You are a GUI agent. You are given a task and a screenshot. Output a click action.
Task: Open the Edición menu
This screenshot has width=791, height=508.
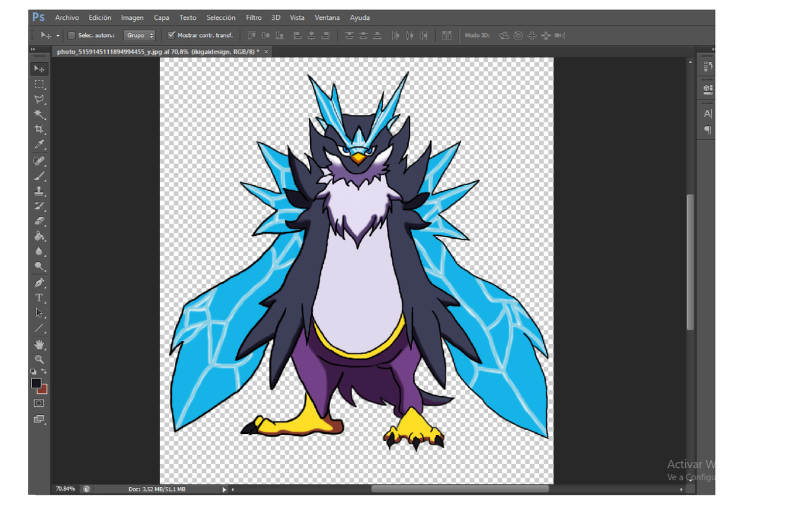pos(100,17)
